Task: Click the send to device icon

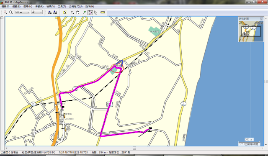Action: [50, 12]
